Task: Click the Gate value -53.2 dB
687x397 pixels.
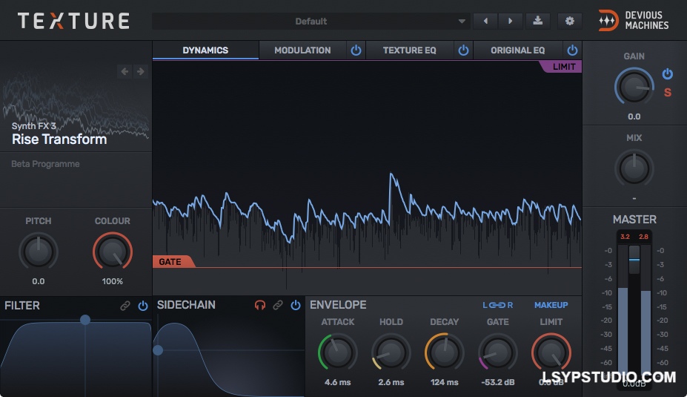Action: pyautogui.click(x=498, y=382)
